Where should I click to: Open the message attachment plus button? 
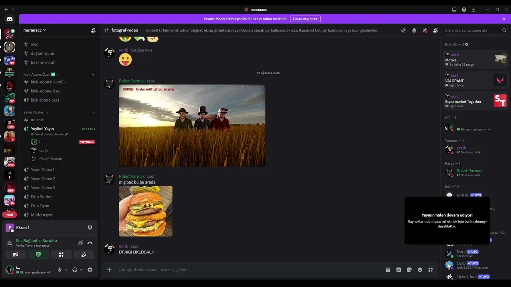(x=109, y=270)
